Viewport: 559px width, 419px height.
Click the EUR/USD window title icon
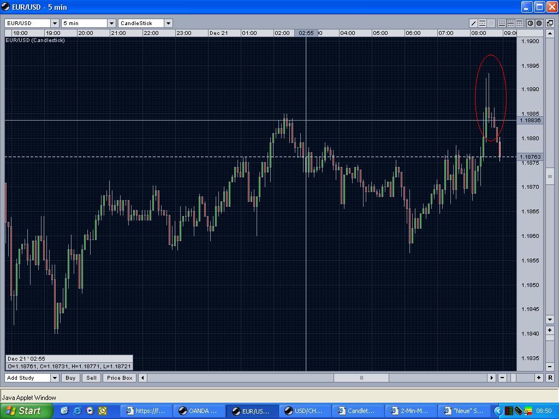(5, 7)
